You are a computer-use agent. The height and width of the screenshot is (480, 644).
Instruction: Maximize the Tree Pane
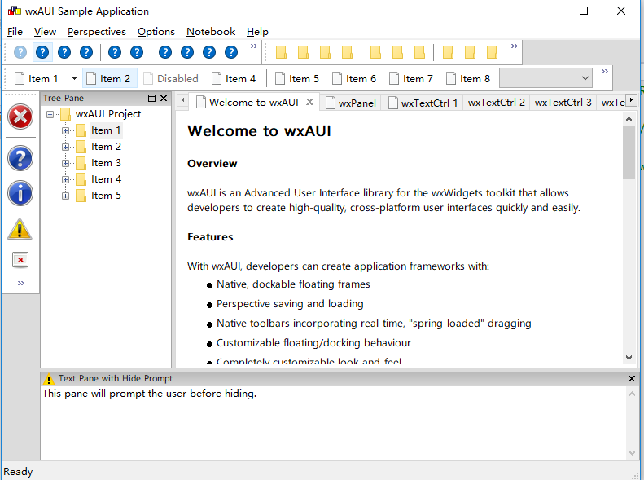point(151,98)
